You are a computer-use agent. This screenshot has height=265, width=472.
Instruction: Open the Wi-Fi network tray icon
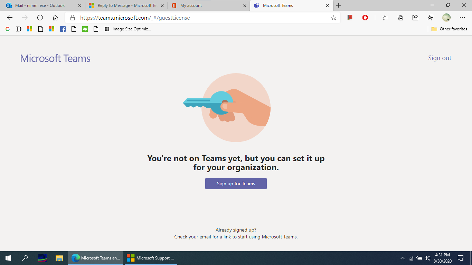tap(411, 258)
